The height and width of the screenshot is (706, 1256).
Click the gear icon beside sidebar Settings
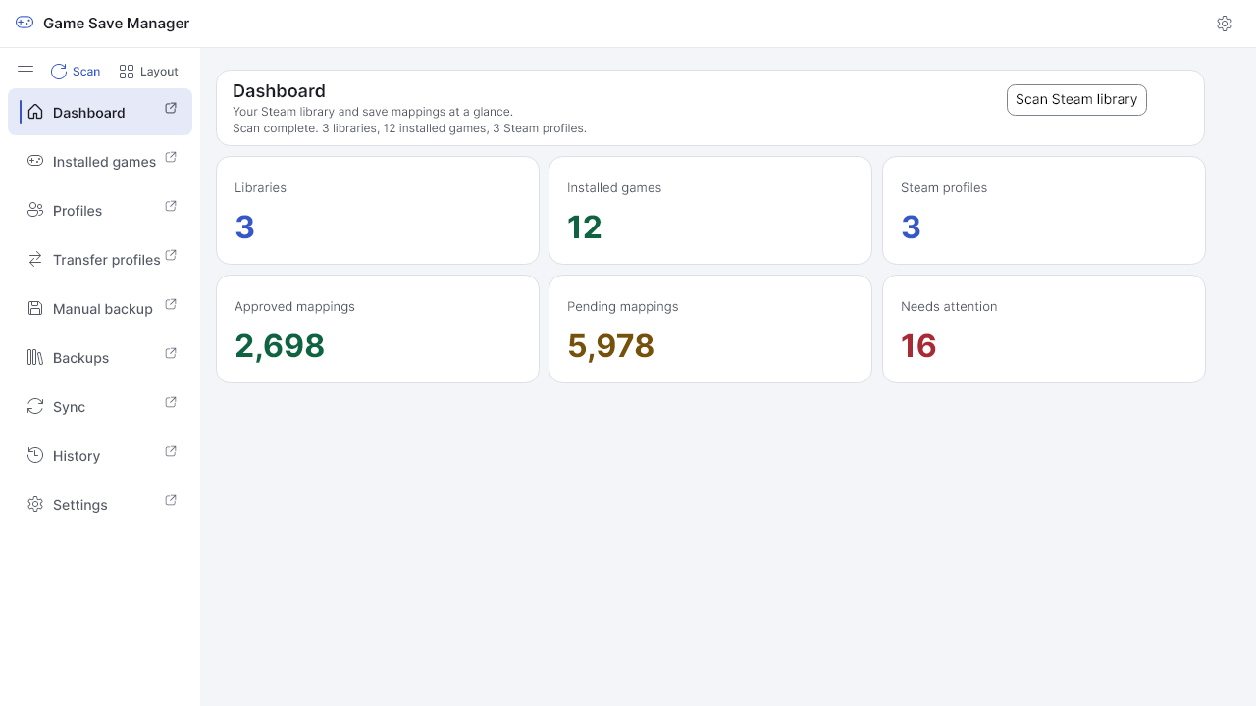35,504
